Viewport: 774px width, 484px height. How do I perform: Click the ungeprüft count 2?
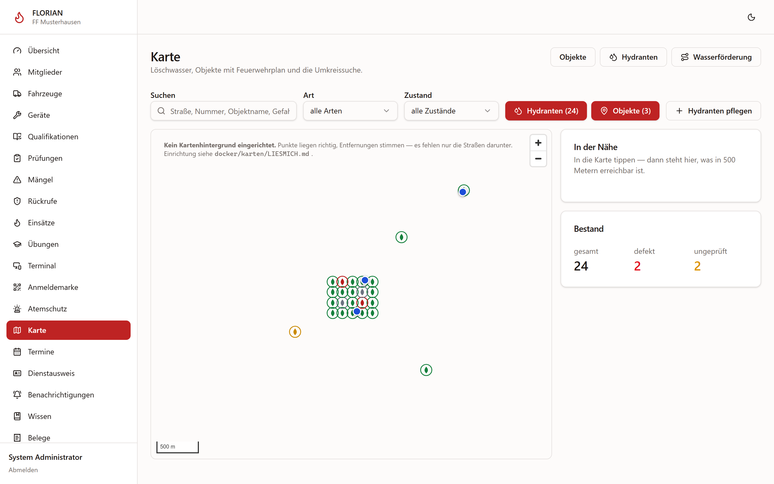697,266
